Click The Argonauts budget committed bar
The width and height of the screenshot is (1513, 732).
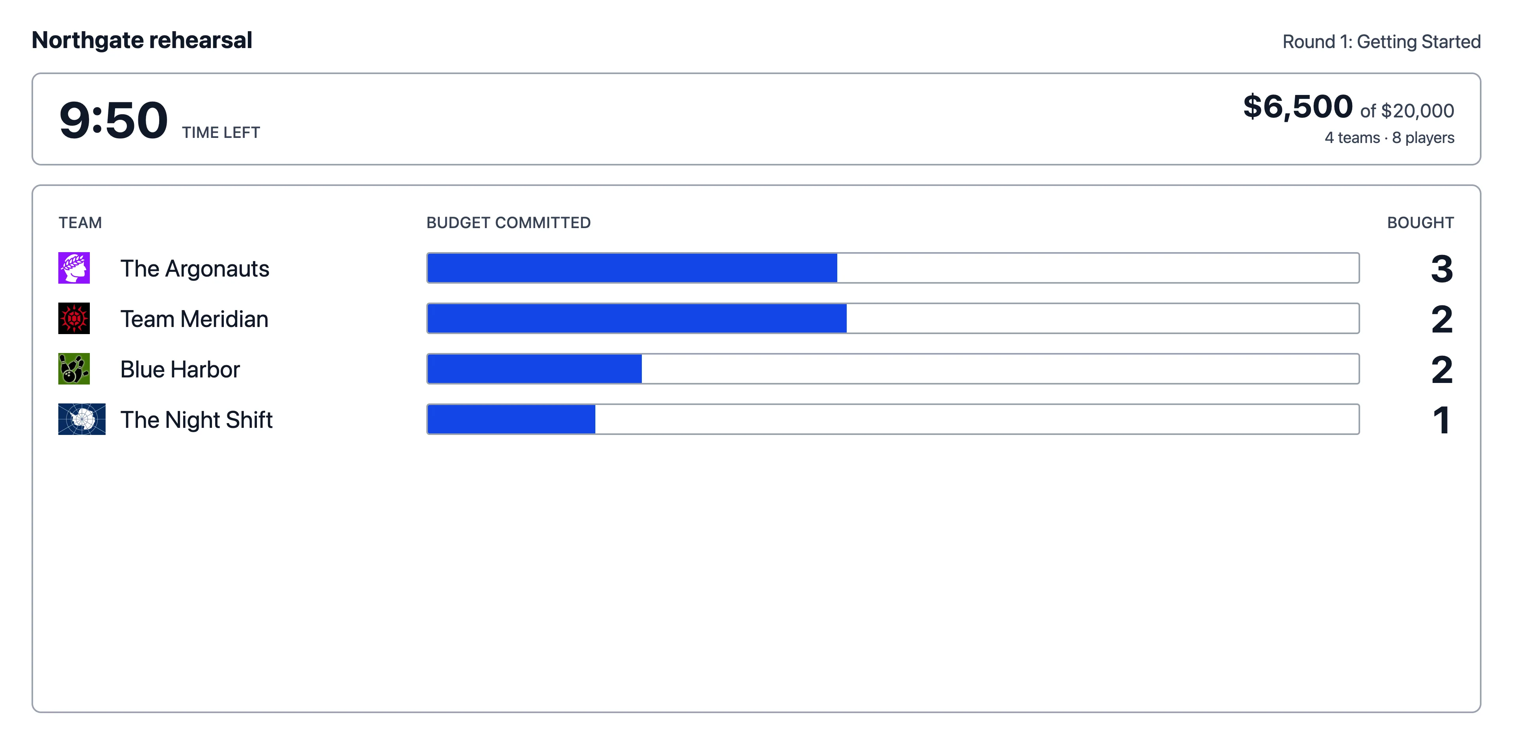click(893, 268)
